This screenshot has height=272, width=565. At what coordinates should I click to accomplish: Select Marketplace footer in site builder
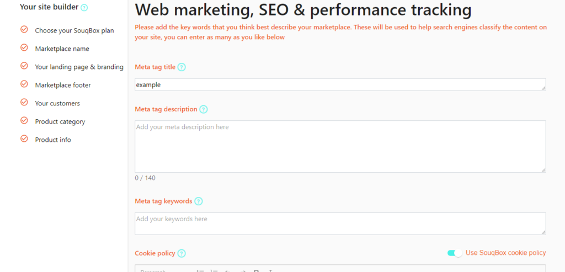click(x=63, y=85)
